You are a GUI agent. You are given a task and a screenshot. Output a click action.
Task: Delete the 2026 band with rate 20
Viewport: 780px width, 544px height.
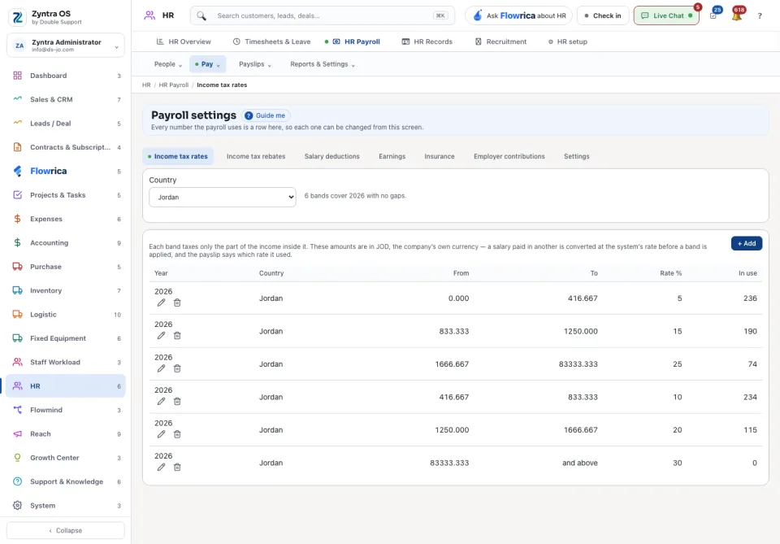point(177,434)
